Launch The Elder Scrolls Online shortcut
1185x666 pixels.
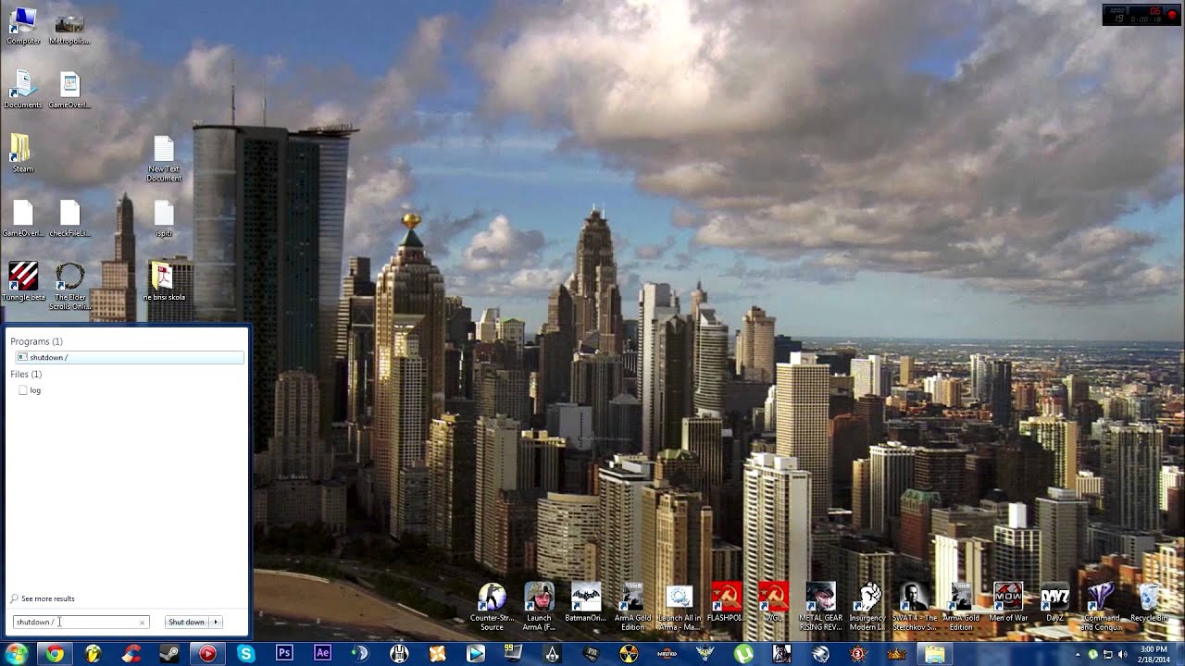click(69, 287)
